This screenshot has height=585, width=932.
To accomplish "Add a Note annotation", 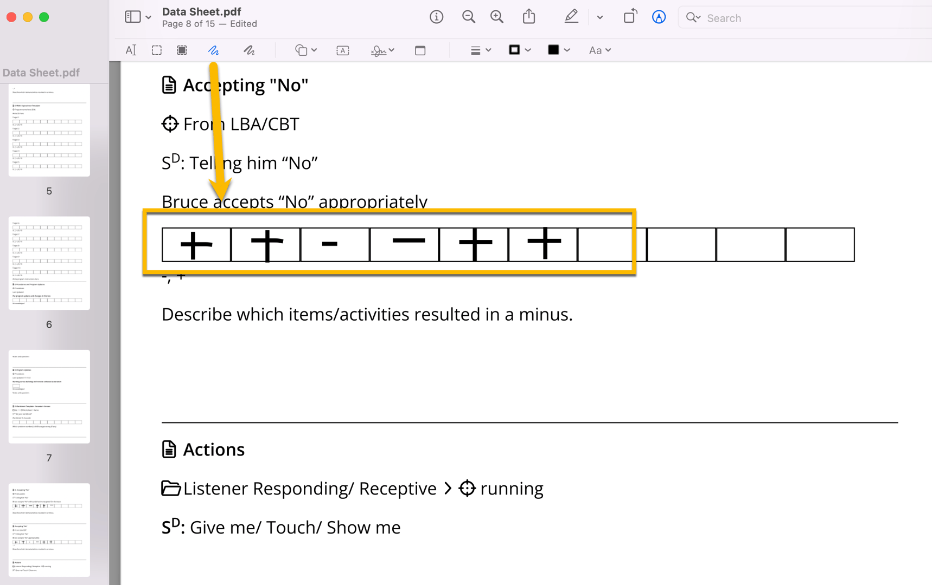I will 420,50.
